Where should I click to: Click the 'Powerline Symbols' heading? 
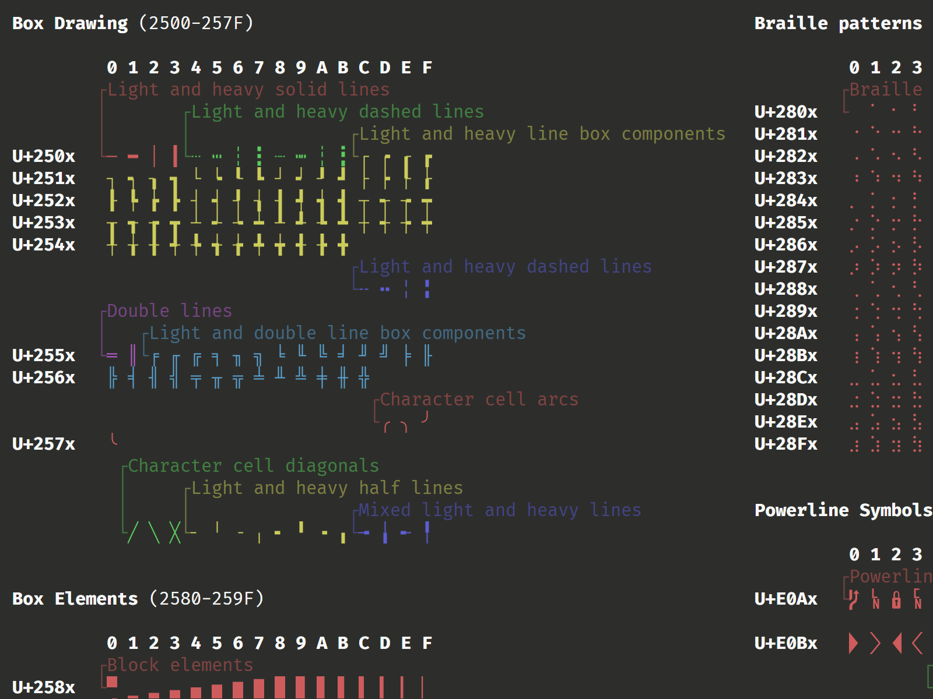[843, 510]
